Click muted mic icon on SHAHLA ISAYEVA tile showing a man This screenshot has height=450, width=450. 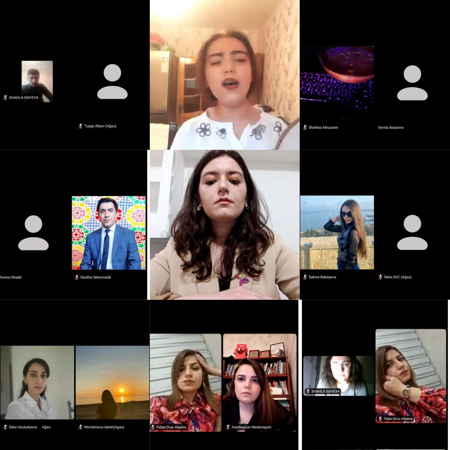[x=5, y=97]
